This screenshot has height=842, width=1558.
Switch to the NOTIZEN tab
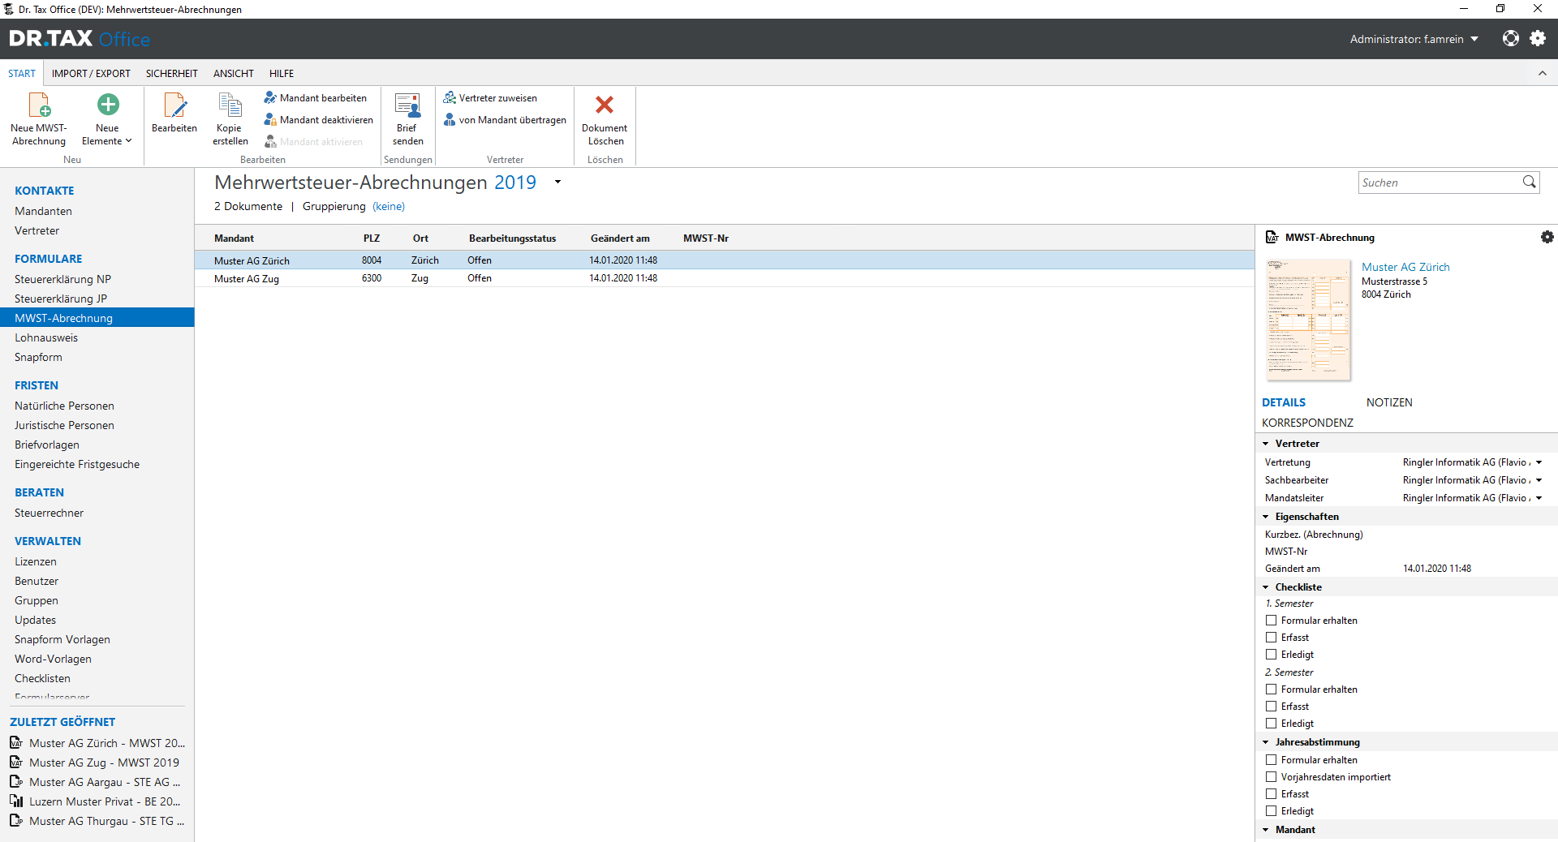[x=1389, y=402]
